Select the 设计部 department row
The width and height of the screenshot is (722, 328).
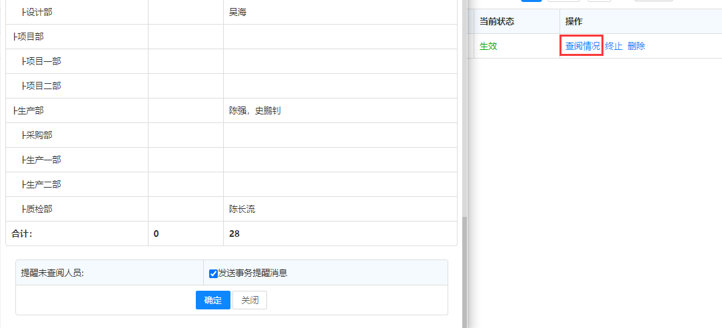click(x=39, y=12)
